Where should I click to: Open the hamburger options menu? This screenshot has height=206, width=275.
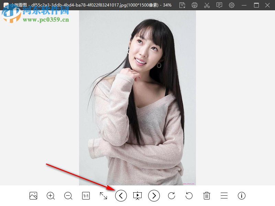click(x=224, y=196)
